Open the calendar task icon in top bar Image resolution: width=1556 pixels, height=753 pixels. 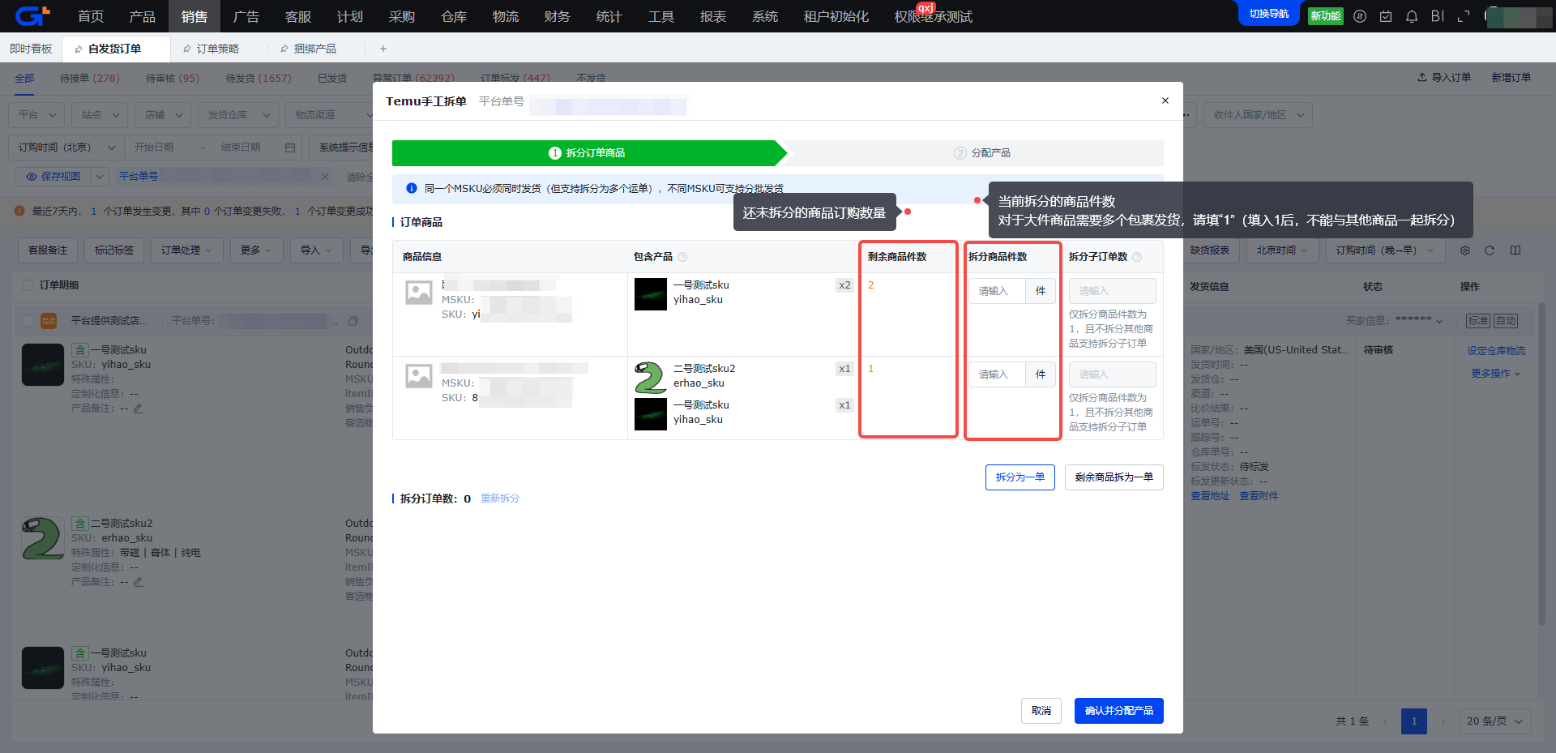pyautogui.click(x=1386, y=16)
